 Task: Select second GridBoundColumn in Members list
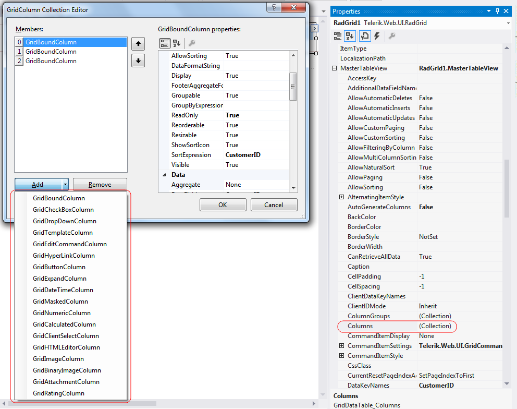[x=51, y=52]
